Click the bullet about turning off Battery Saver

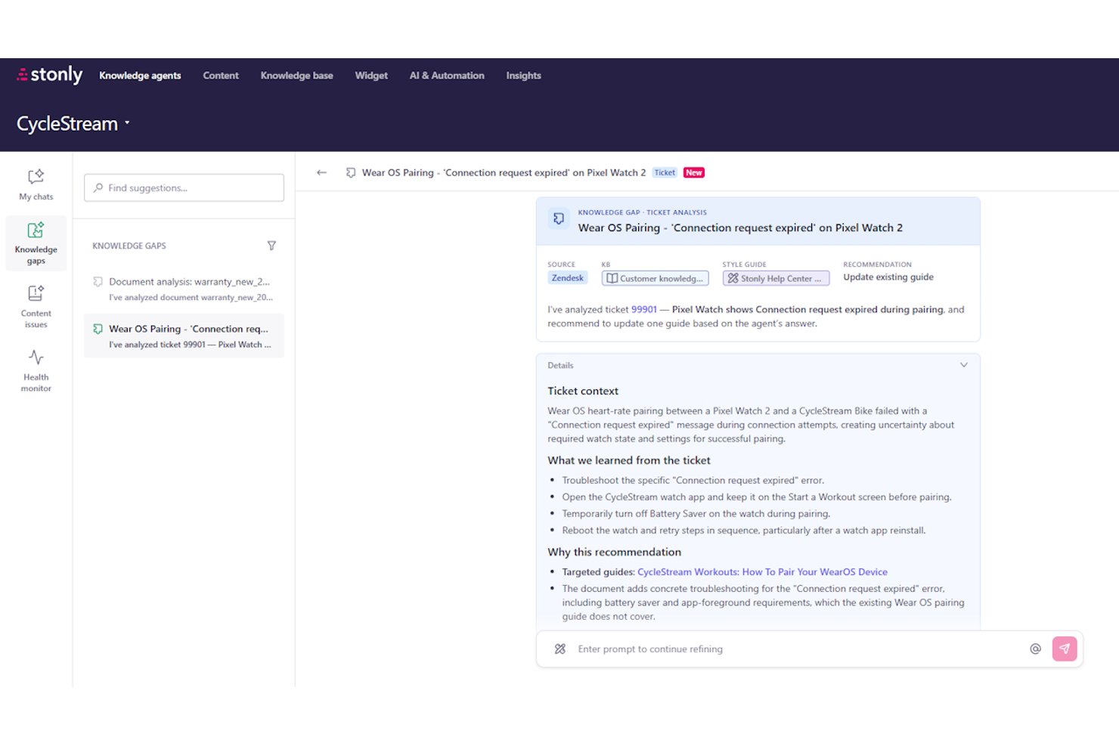(x=696, y=514)
